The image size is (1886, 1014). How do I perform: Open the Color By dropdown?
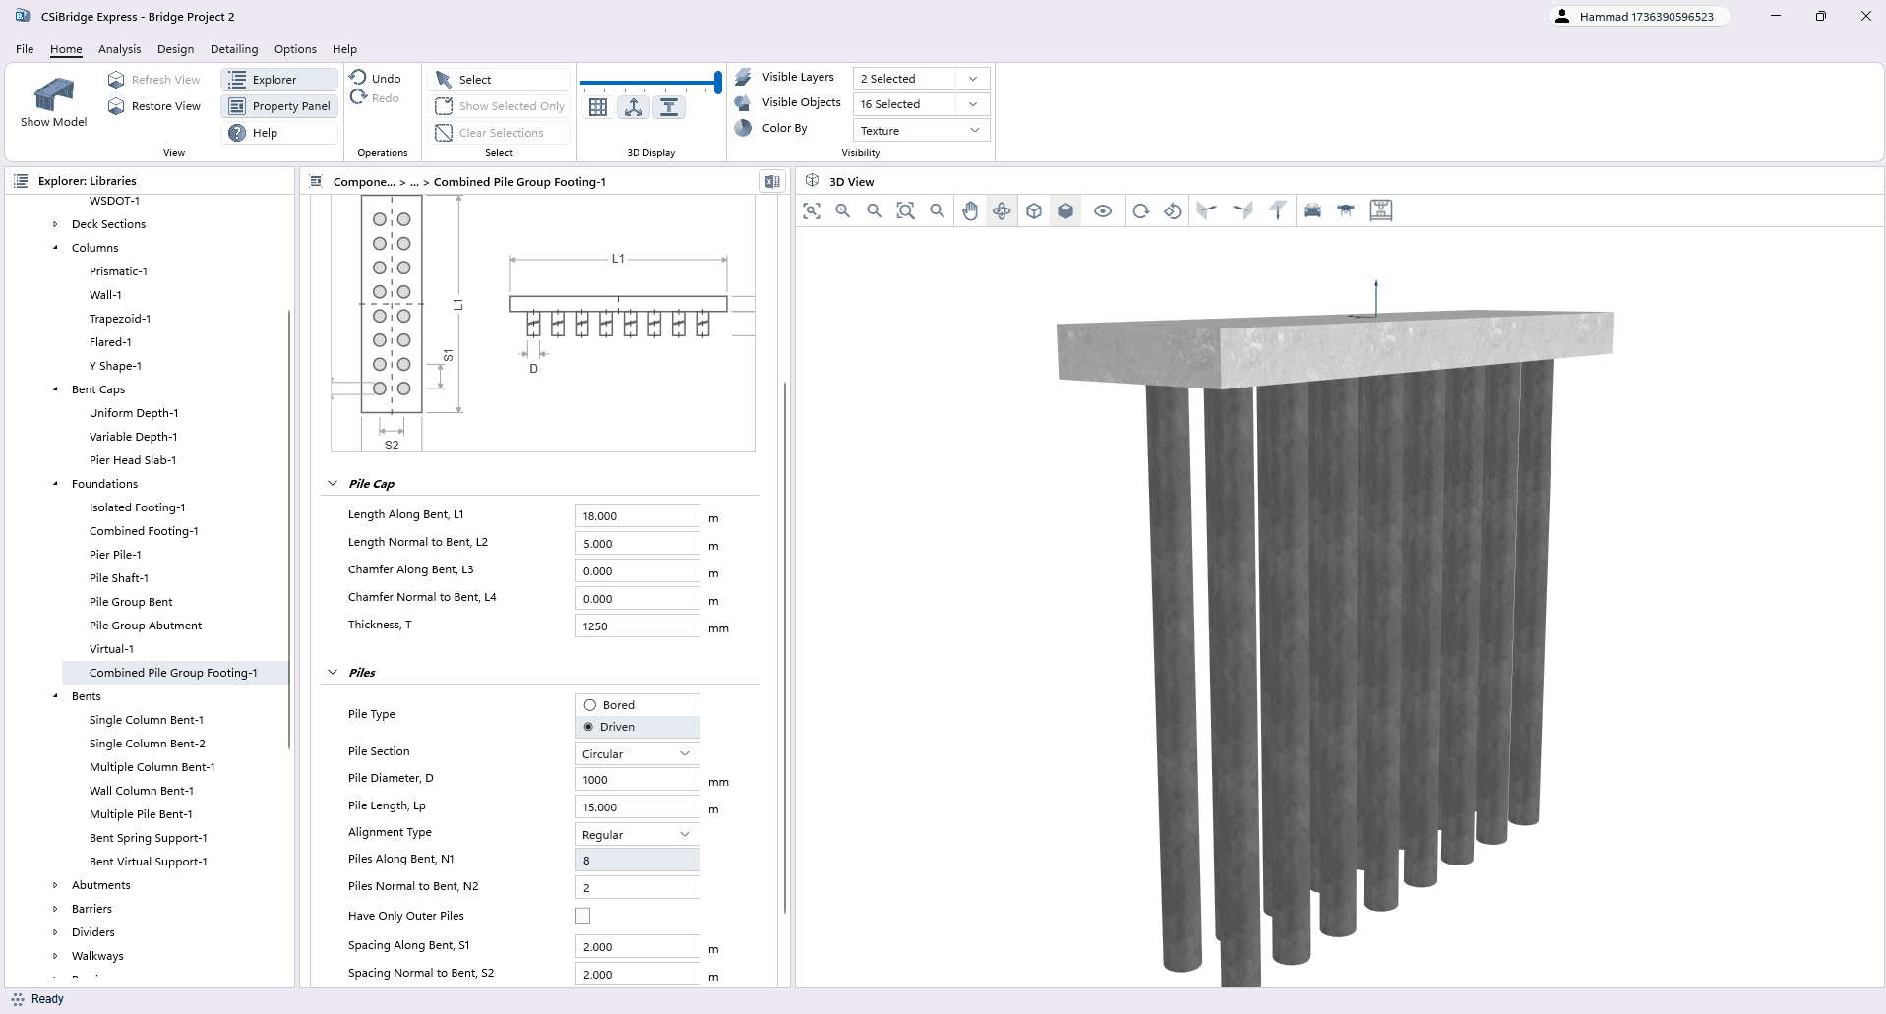[920, 130]
